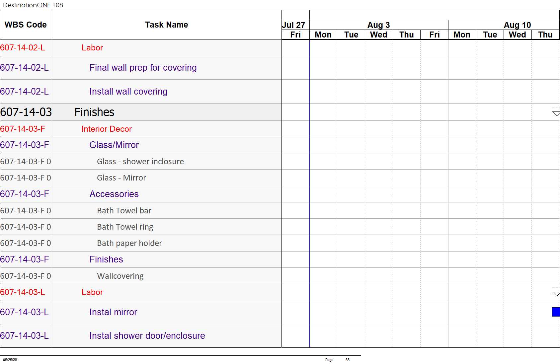This screenshot has width=560, height=364.
Task: Select the Instal shower door/enclosure task
Action: [x=147, y=336]
